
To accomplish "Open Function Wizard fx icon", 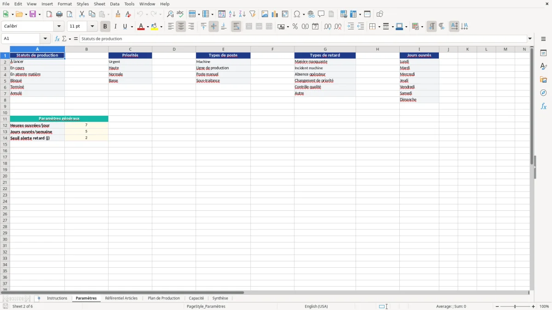I will [57, 39].
